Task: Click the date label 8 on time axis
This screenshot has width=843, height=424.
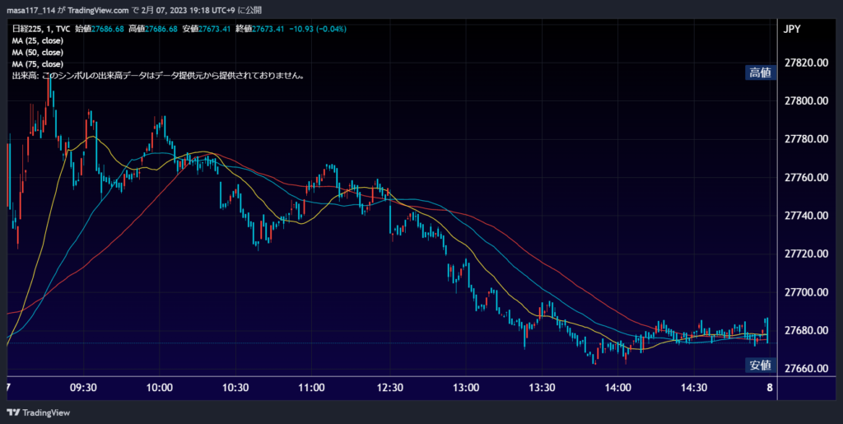Action: tap(770, 388)
